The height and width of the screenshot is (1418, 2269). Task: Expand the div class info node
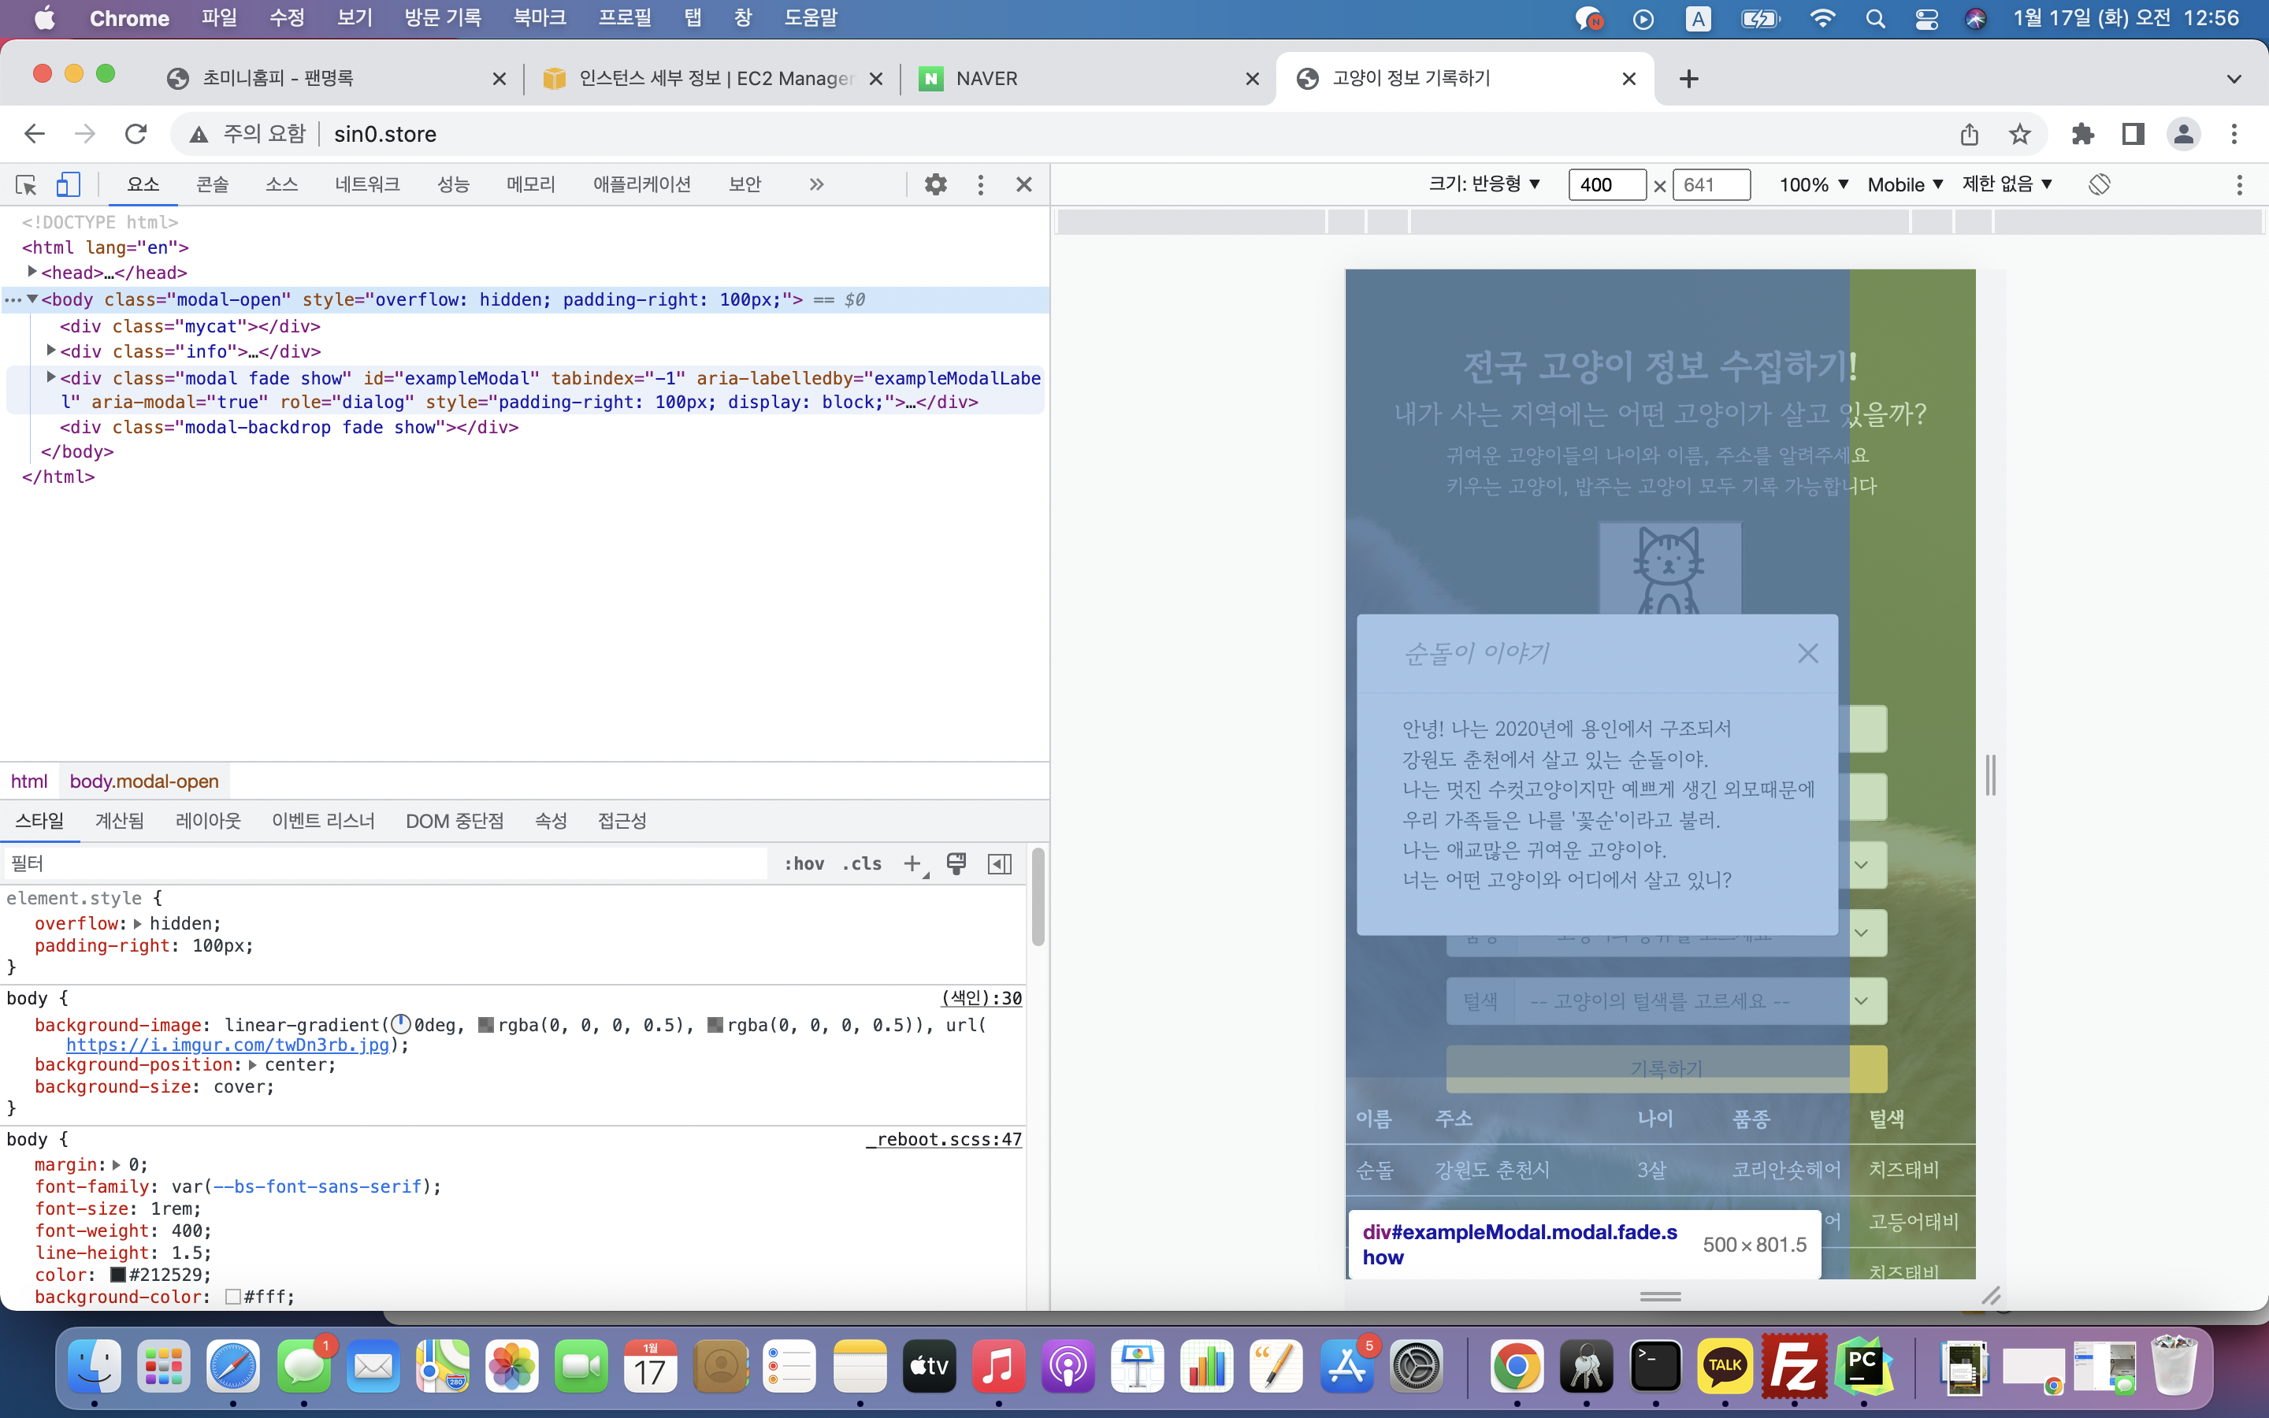51,351
